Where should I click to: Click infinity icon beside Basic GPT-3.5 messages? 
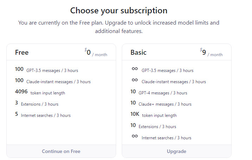135,69
